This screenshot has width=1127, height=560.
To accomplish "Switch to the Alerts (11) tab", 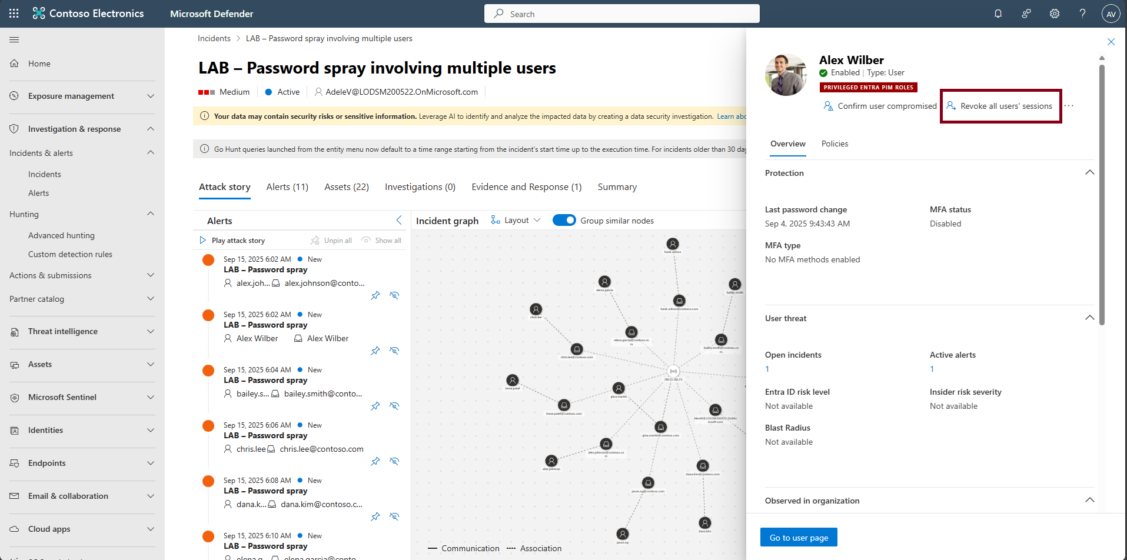I will [x=287, y=187].
